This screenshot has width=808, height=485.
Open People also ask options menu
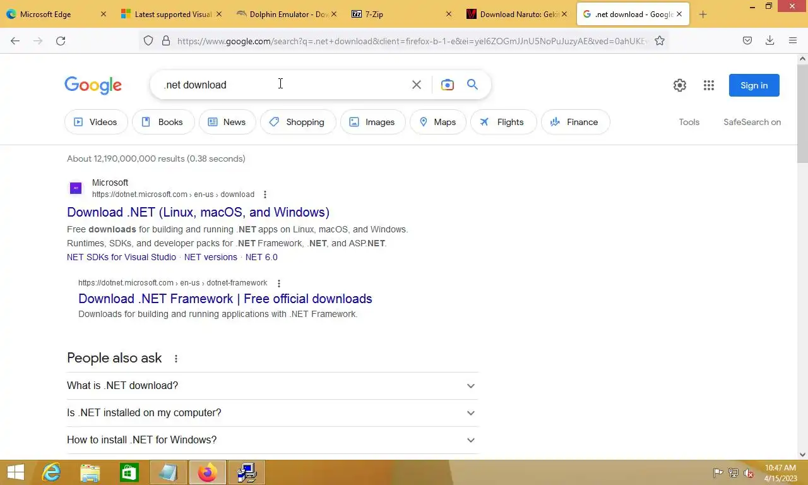[176, 359]
